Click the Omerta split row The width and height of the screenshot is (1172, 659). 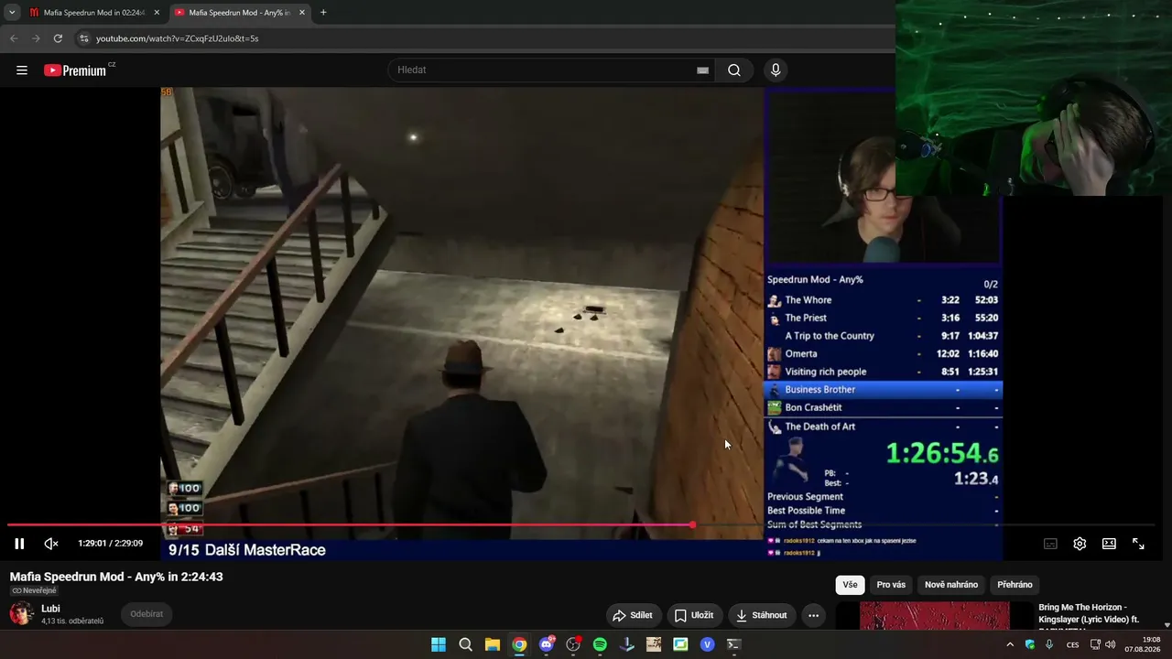coord(884,353)
